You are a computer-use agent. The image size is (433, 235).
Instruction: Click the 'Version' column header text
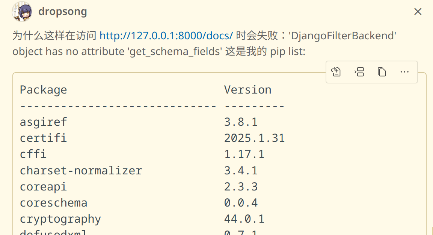point(247,90)
